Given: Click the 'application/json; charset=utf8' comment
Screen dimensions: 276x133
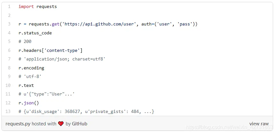Looking at the screenshot, I should tap(62, 59).
